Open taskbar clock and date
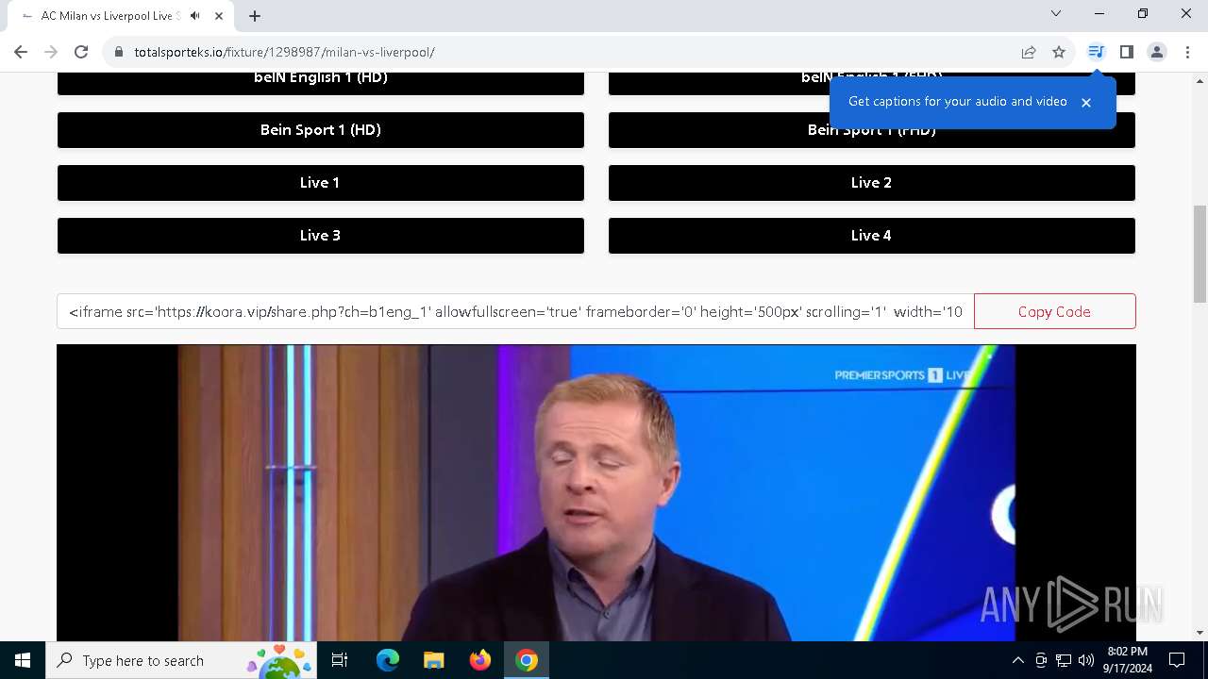 [x=1128, y=660]
